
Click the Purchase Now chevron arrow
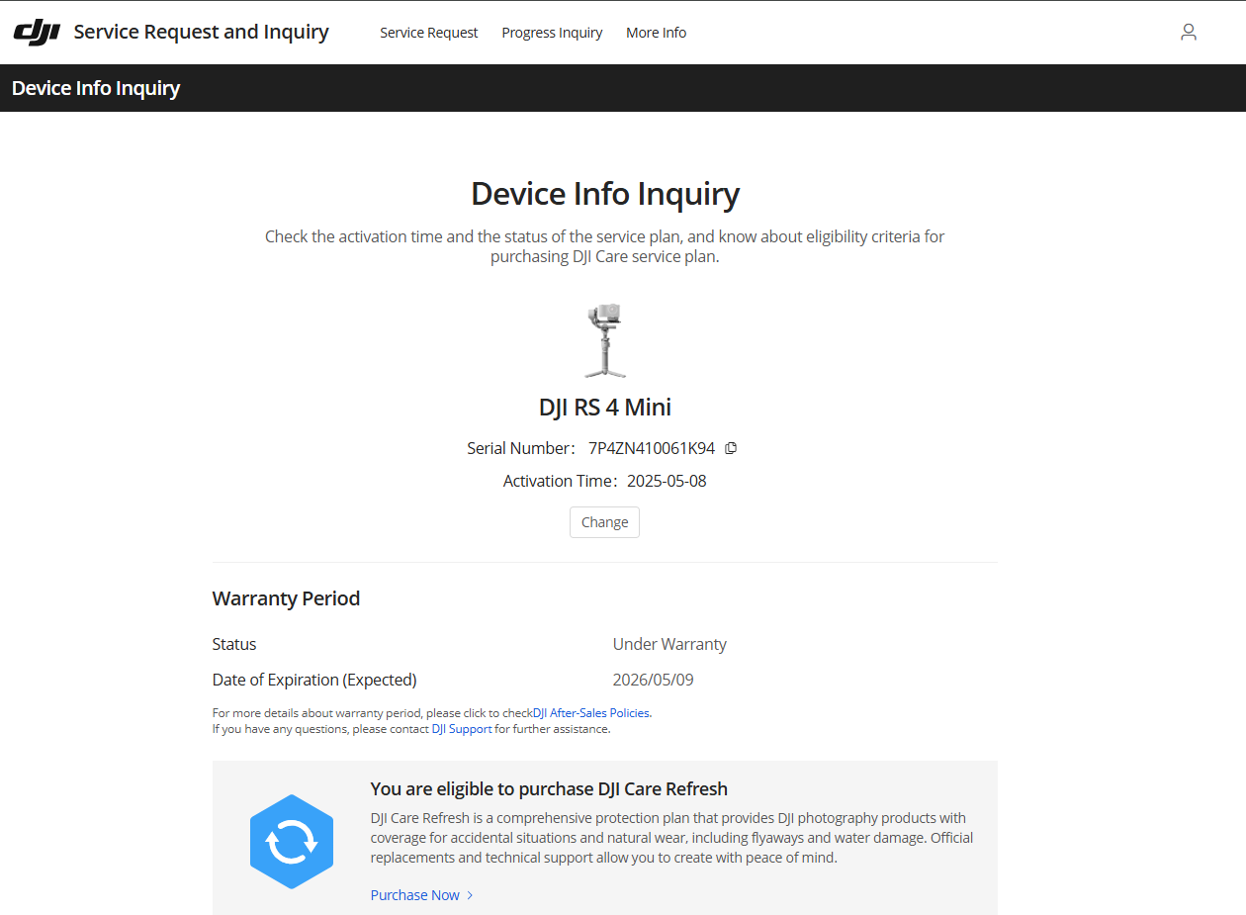[x=470, y=895]
